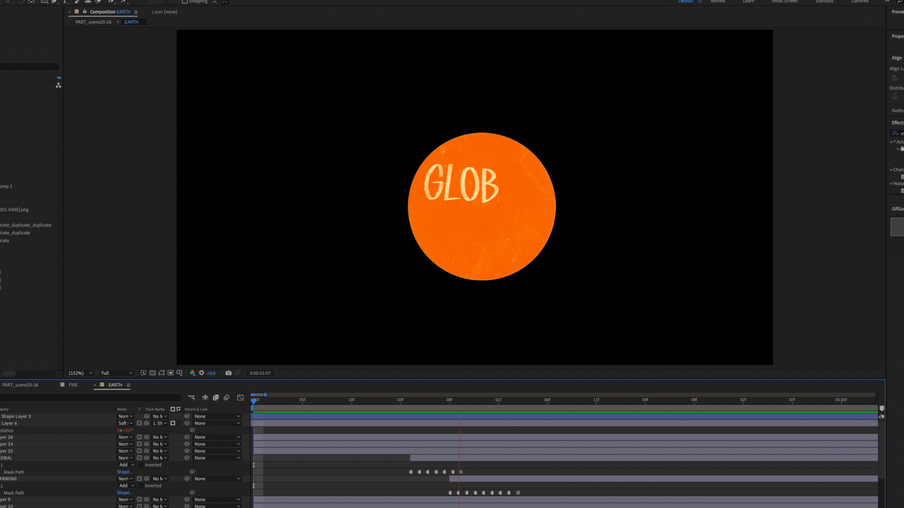This screenshot has height=508, width=904.
Task: Open the Align panel
Action: click(897, 58)
